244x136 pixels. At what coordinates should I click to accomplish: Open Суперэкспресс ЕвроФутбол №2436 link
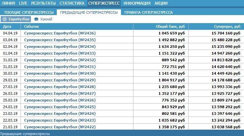pos(60,33)
